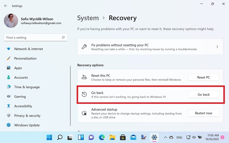The width and height of the screenshot is (229, 143).
Task: Click the ENG language indicator
Action: click(179, 137)
